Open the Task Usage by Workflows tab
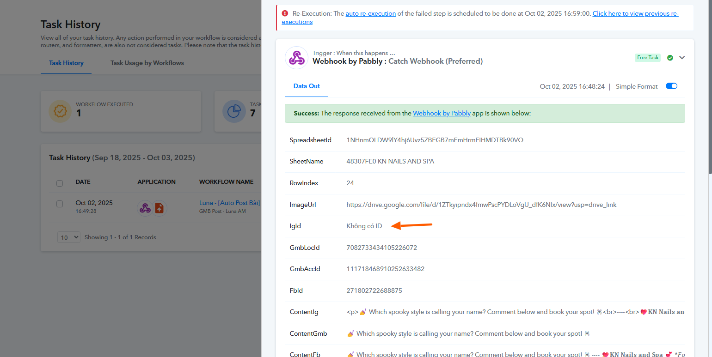This screenshot has width=712, height=357. (147, 63)
